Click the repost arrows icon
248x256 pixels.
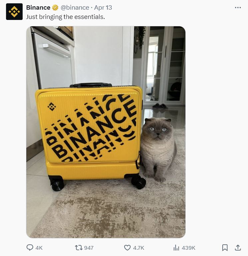[x=79, y=248]
